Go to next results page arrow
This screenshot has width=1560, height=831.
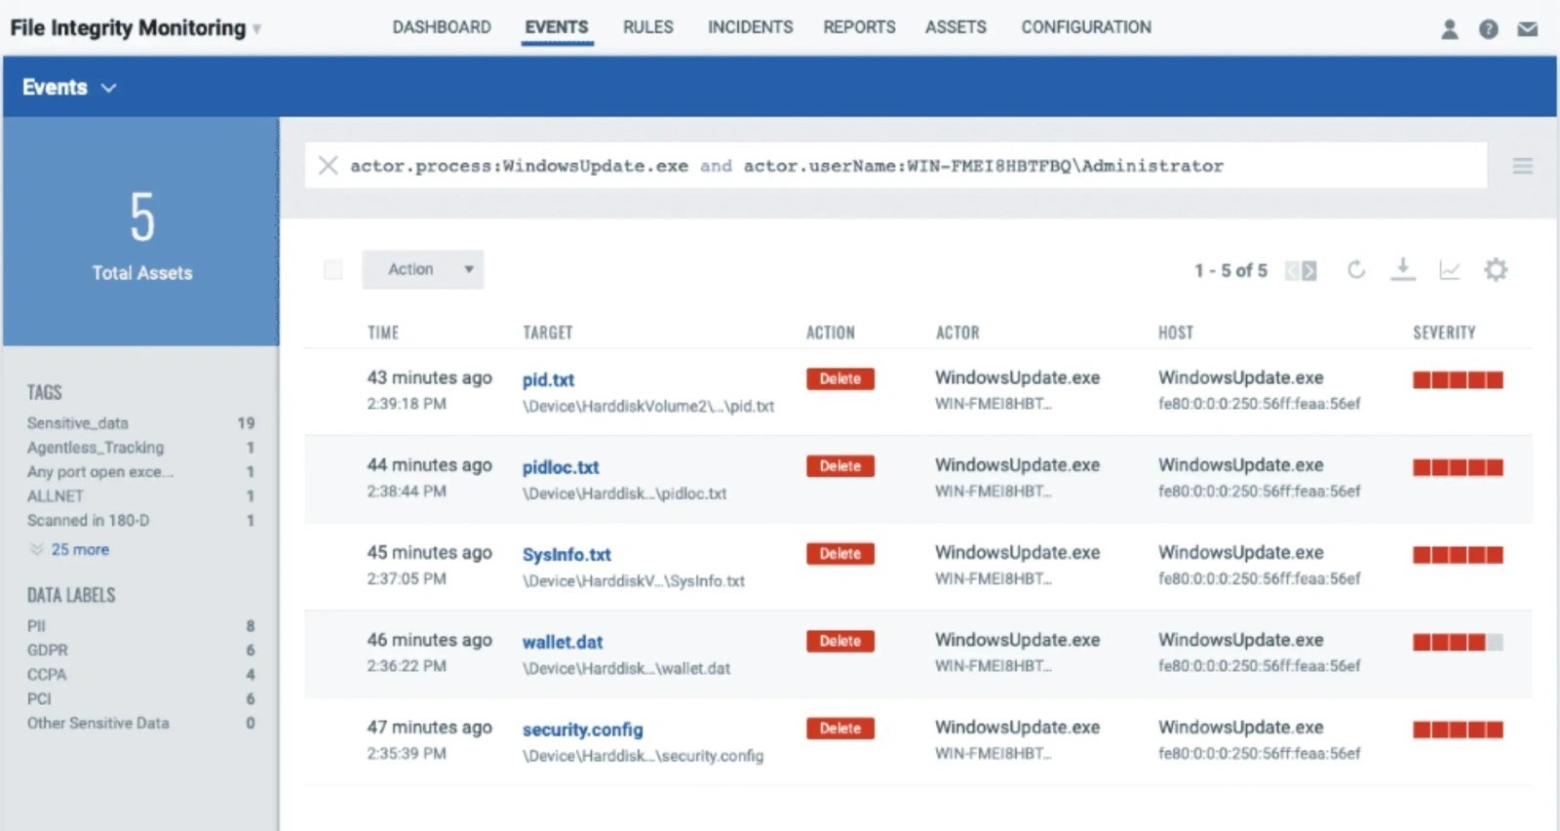[1309, 270]
